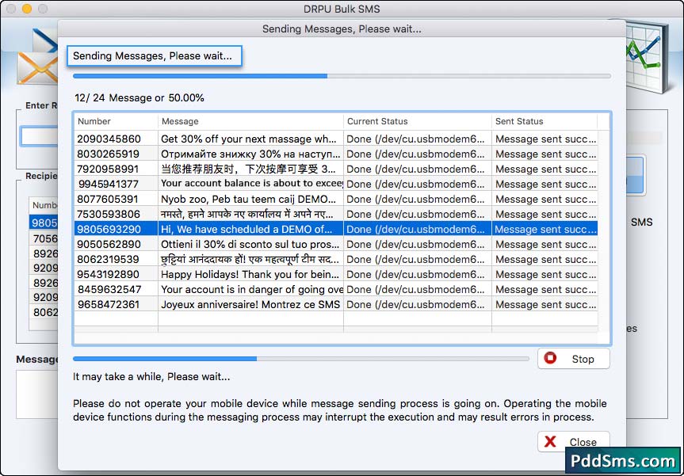Click the lower progress bar beside Stop
This screenshot has height=476, width=684.
tap(301, 359)
